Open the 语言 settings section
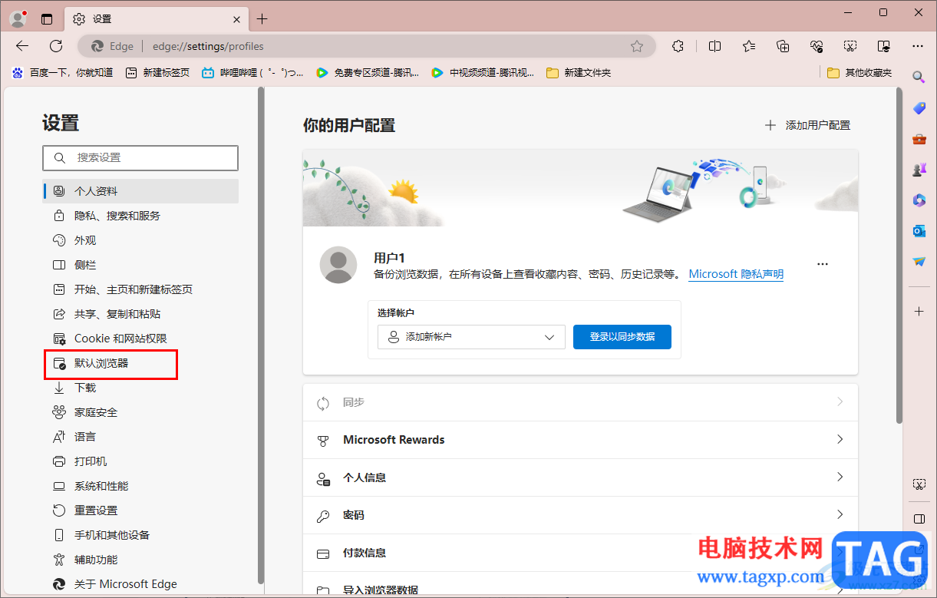 click(140, 437)
